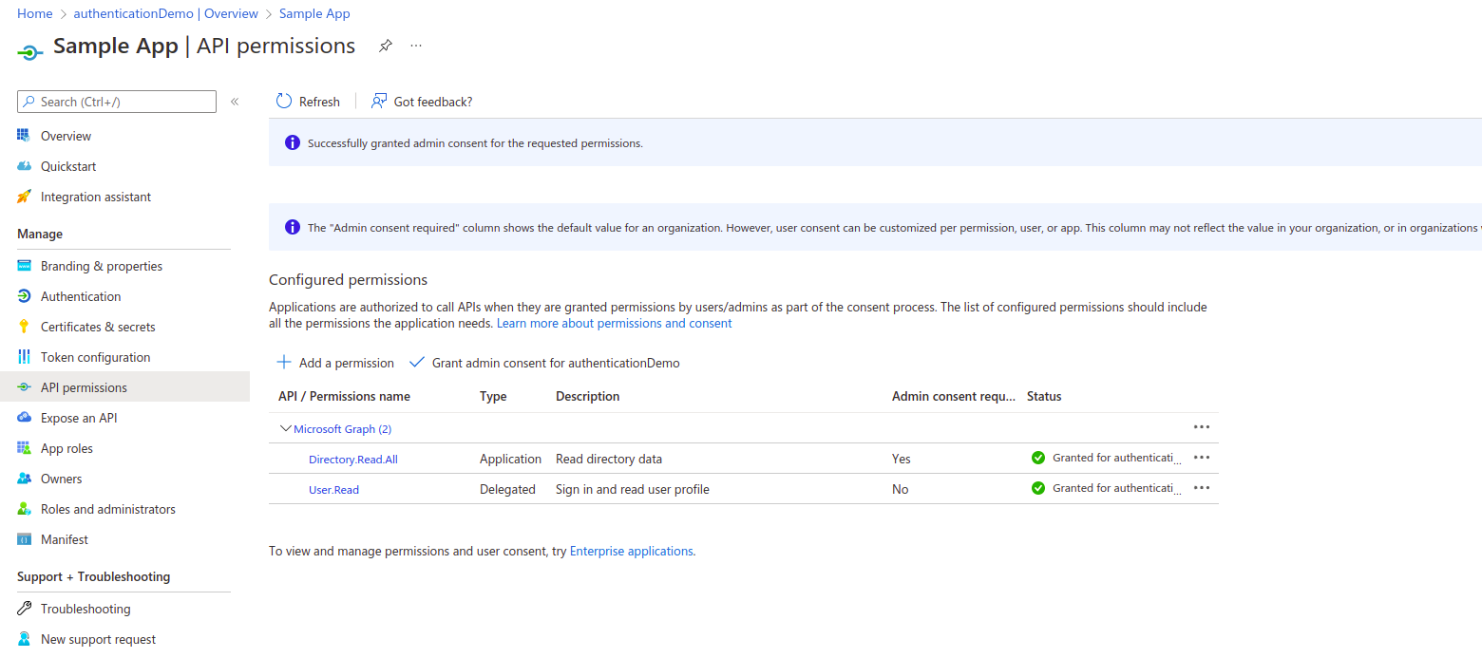The image size is (1482, 658).
Task: Click the Sample App logo icon in the header
Action: pos(29,52)
